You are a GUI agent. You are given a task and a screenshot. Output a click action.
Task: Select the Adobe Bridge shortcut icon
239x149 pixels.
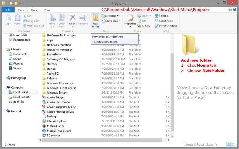44,97
